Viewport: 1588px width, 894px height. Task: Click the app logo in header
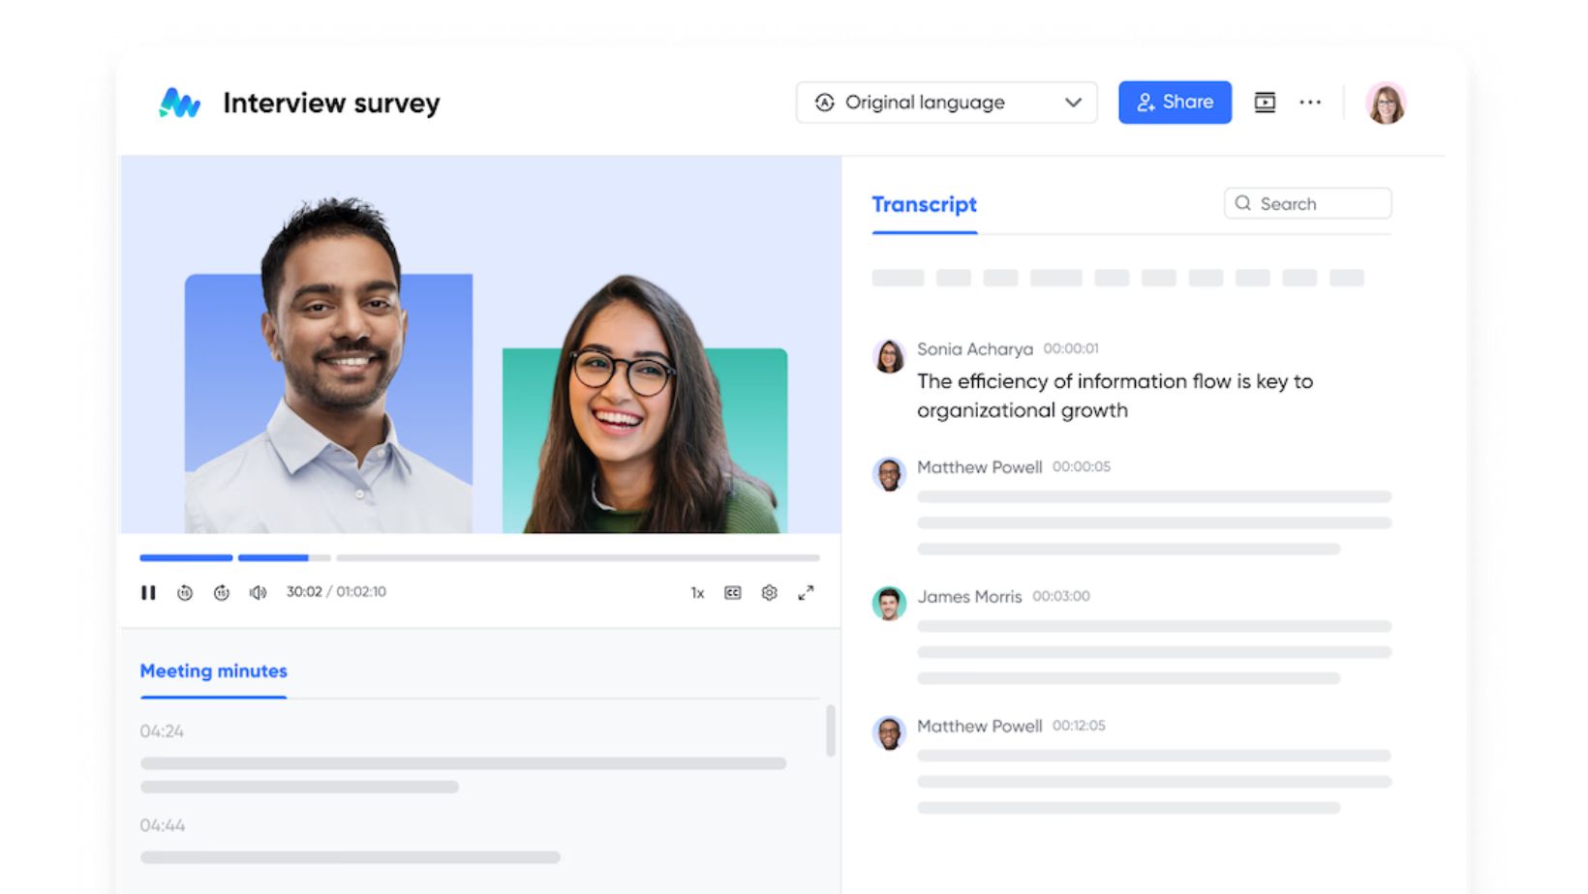point(180,103)
